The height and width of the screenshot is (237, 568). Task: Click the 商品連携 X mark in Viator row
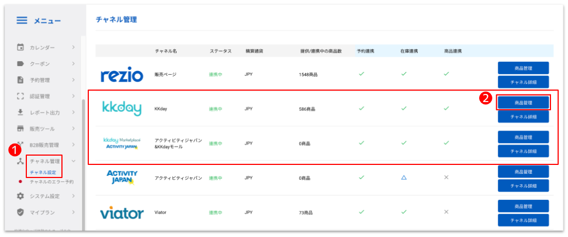[x=446, y=212]
